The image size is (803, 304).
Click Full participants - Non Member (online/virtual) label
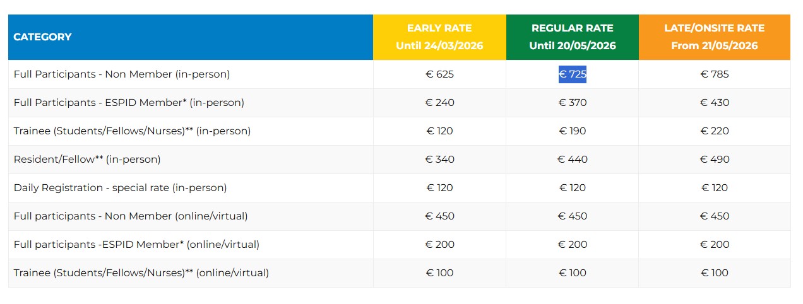click(x=131, y=216)
